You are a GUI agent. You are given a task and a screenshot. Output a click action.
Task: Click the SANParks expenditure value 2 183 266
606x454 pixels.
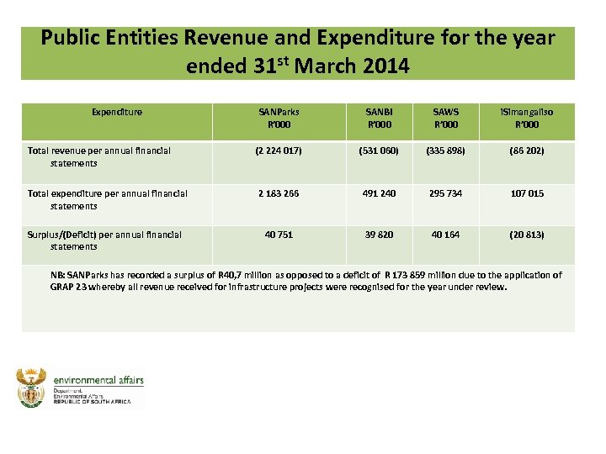[x=279, y=193]
